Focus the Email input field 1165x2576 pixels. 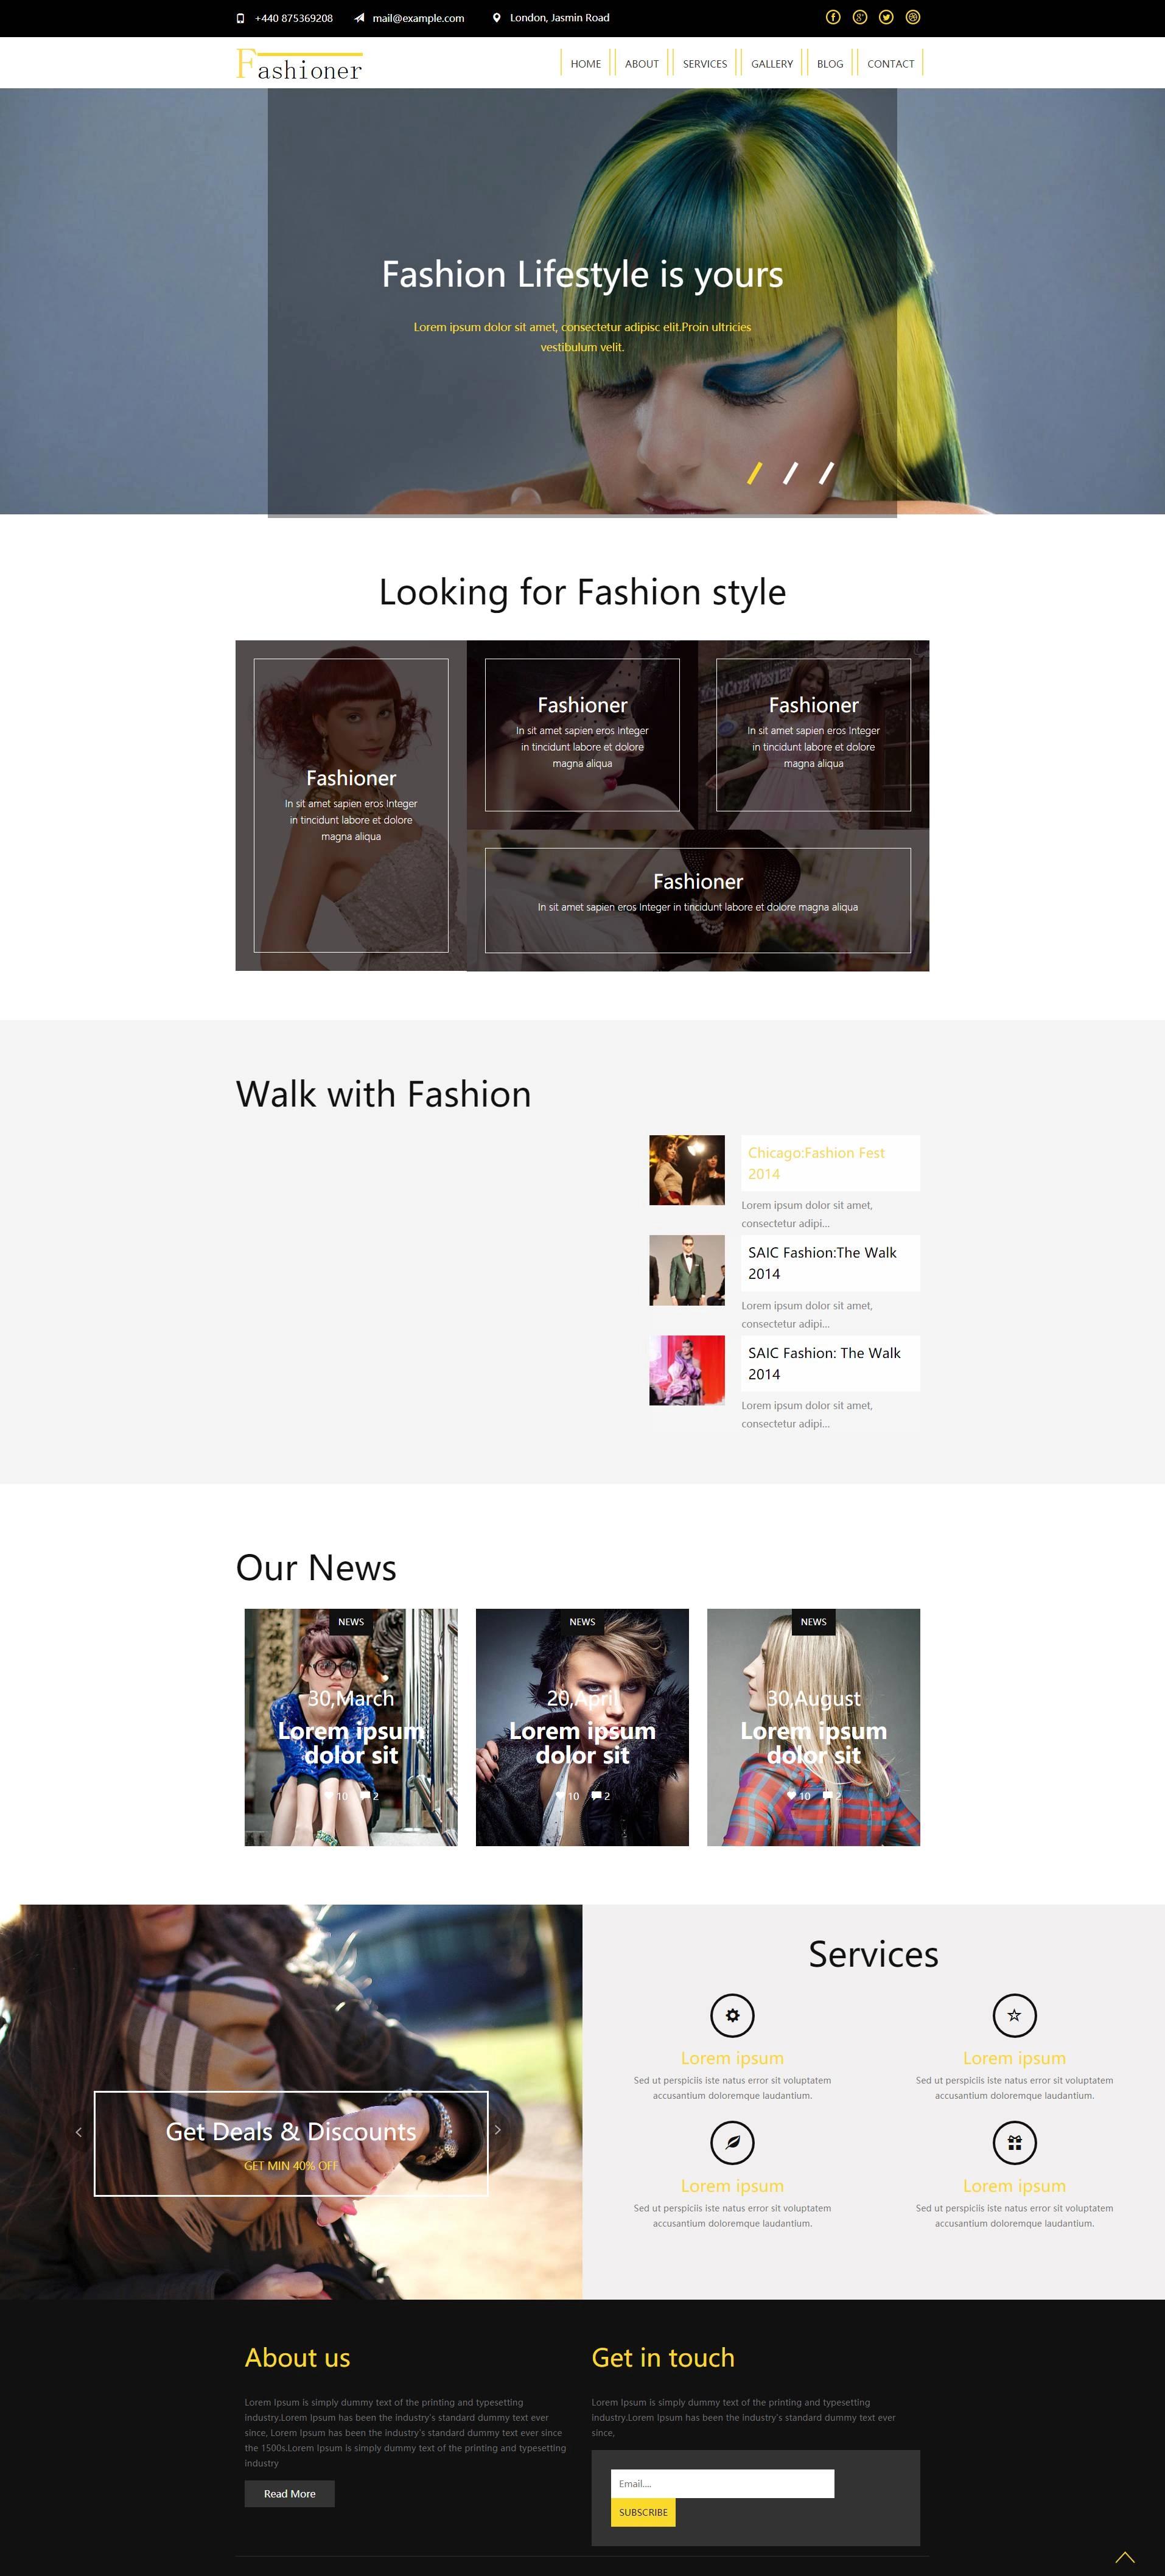tap(722, 2483)
